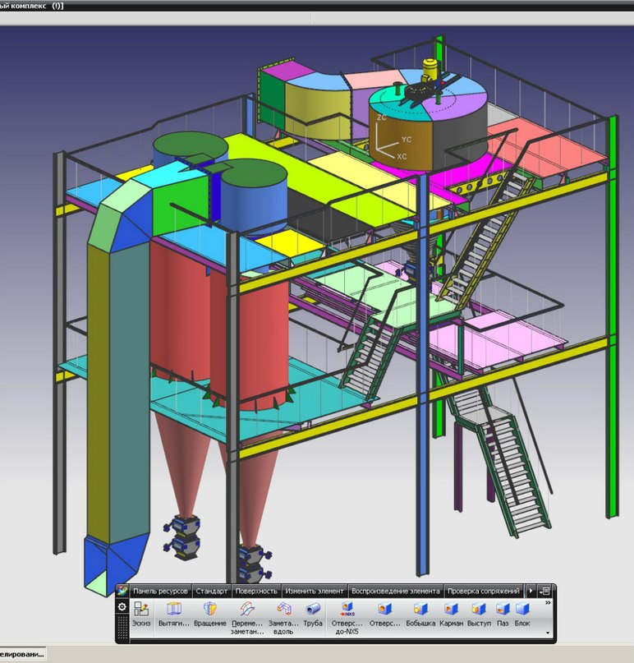Select the yellow motor on the tank
Image resolution: width=634 pixels, height=663 pixels.
(x=429, y=70)
